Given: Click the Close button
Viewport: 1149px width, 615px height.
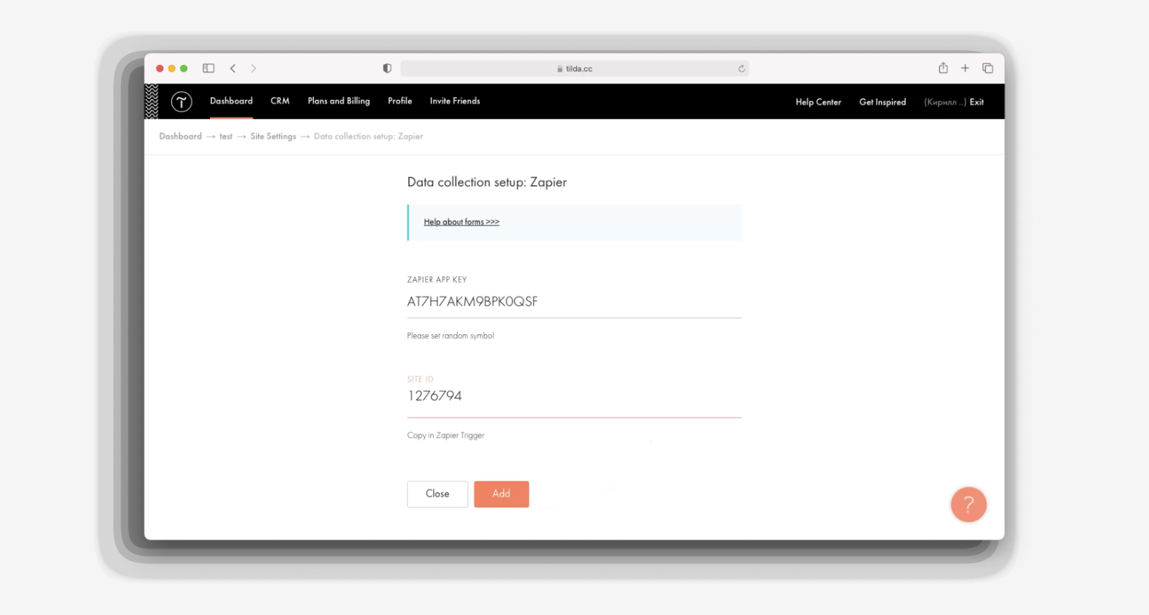Looking at the screenshot, I should coord(438,494).
